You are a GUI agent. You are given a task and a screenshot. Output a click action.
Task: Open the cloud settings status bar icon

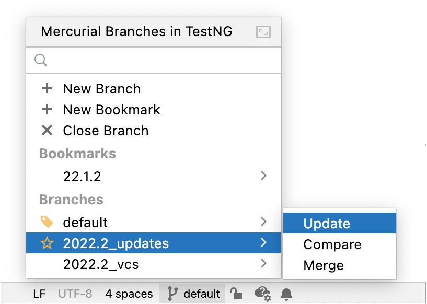[262, 294]
